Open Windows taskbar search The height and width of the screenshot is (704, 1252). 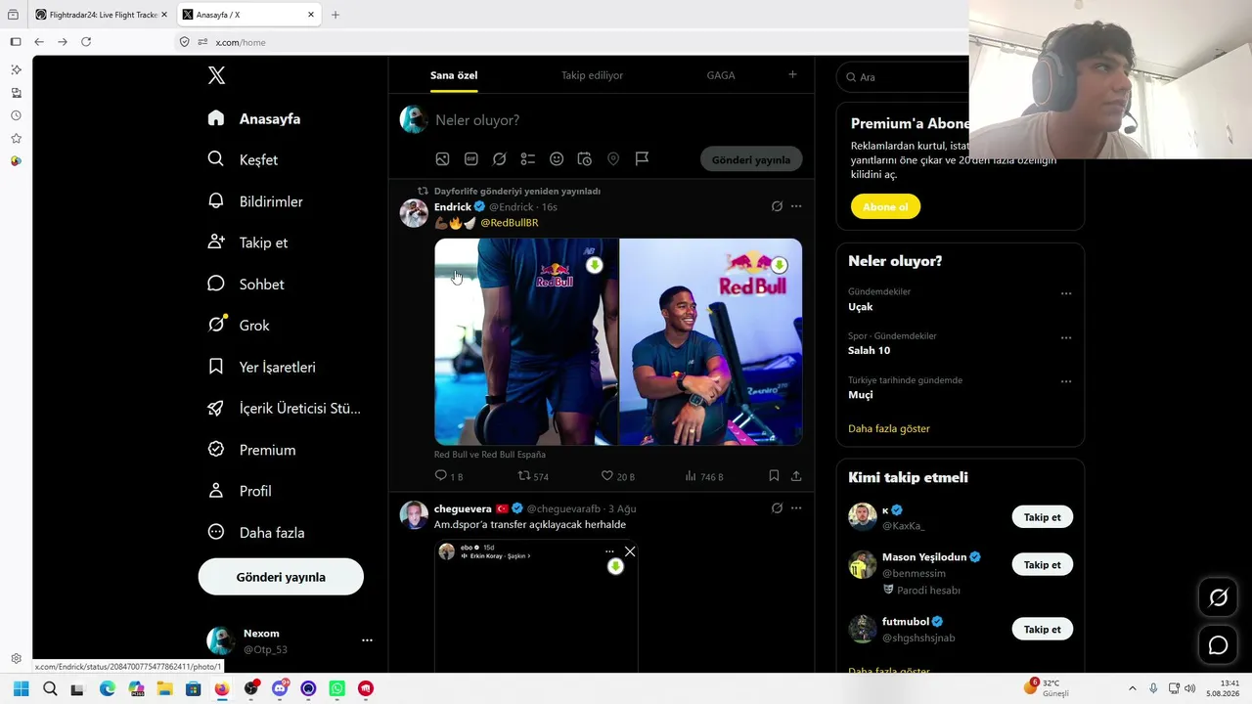[50, 688]
